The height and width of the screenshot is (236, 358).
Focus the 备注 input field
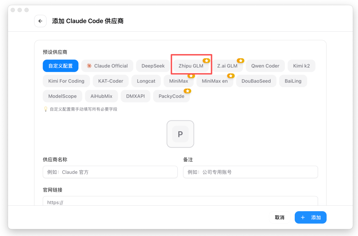[x=250, y=172]
